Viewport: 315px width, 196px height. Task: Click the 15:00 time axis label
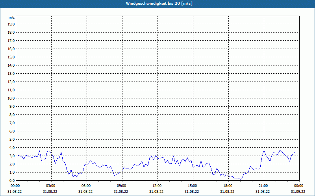coord(193,186)
